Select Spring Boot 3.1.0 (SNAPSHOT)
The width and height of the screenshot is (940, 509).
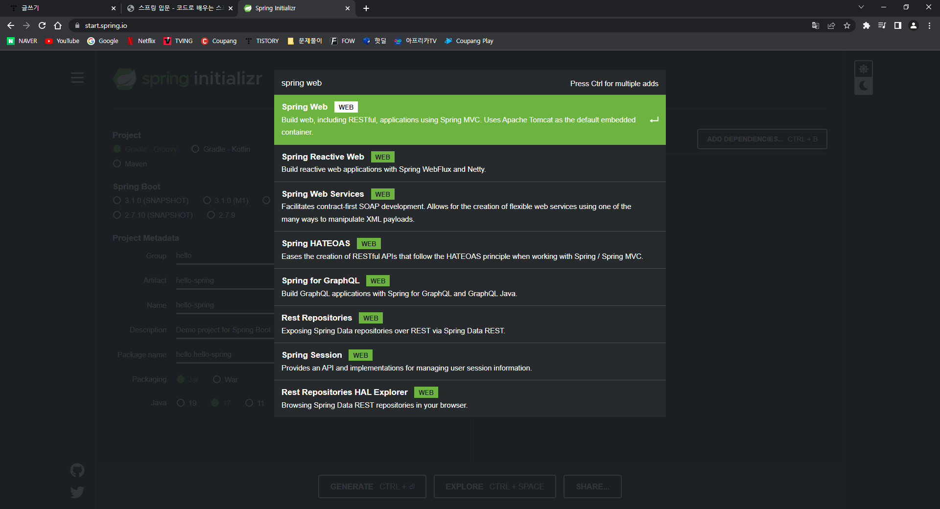[151, 201]
